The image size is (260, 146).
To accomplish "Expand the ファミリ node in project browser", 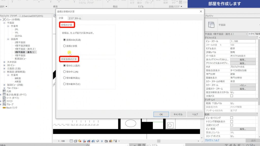I will 1,101.
